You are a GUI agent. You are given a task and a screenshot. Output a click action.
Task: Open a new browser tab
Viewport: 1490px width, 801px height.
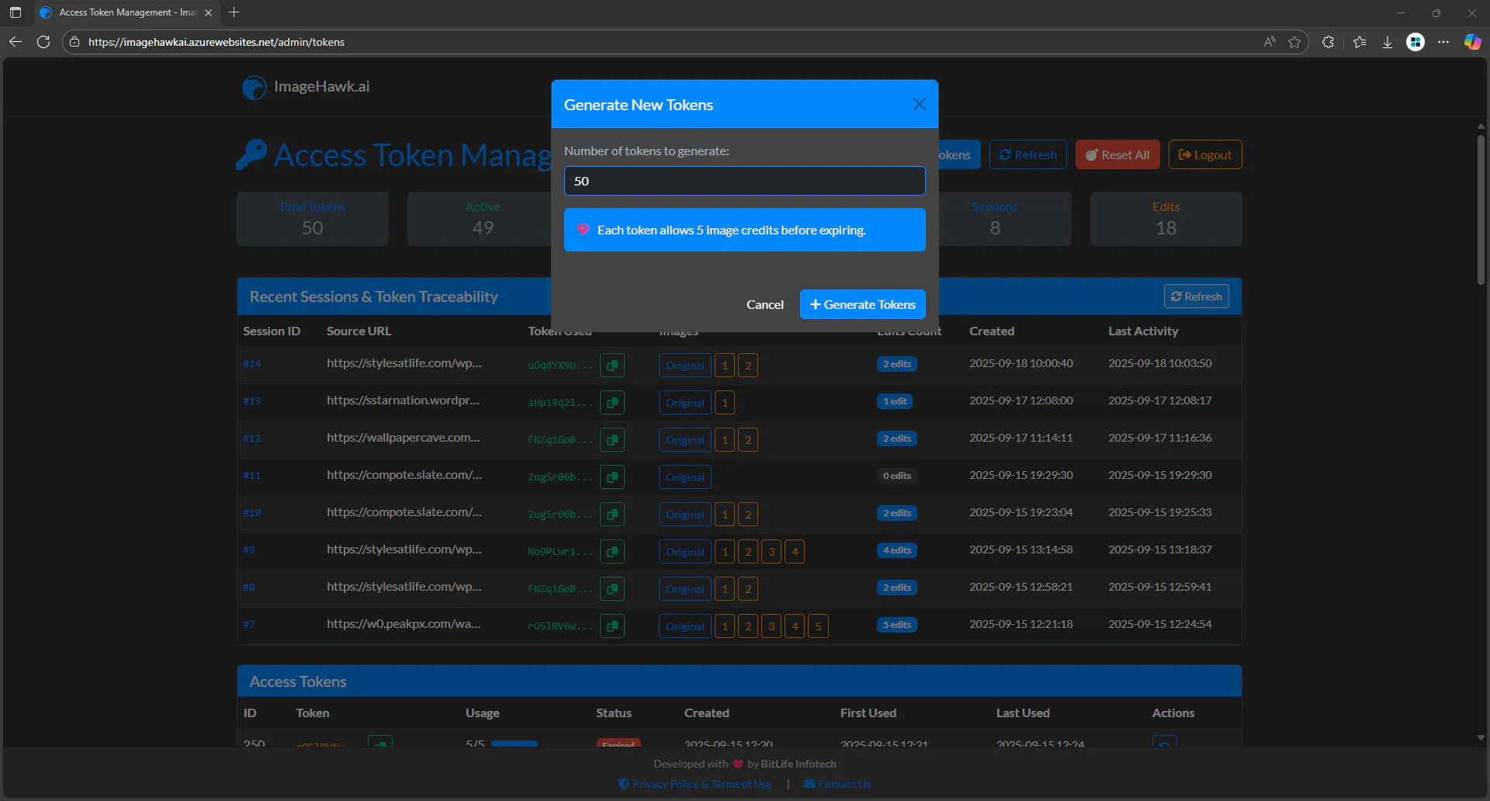[234, 12]
